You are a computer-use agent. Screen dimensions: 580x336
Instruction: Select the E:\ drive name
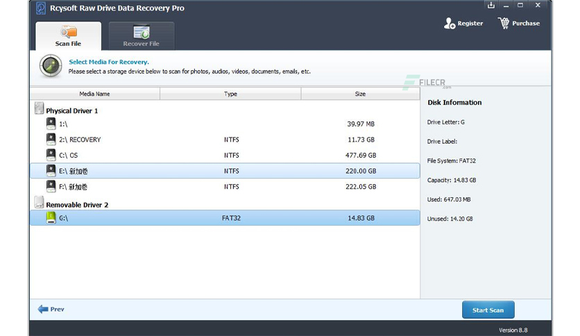[74, 171]
